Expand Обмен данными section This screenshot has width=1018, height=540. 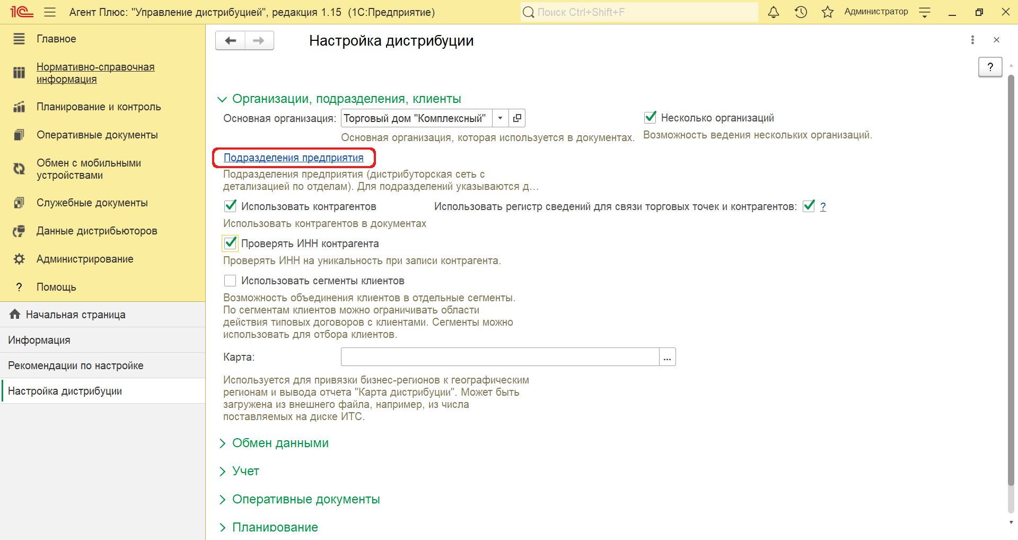(x=222, y=443)
